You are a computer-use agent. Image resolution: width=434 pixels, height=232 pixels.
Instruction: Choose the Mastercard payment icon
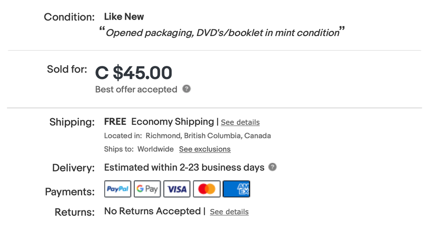click(x=207, y=189)
